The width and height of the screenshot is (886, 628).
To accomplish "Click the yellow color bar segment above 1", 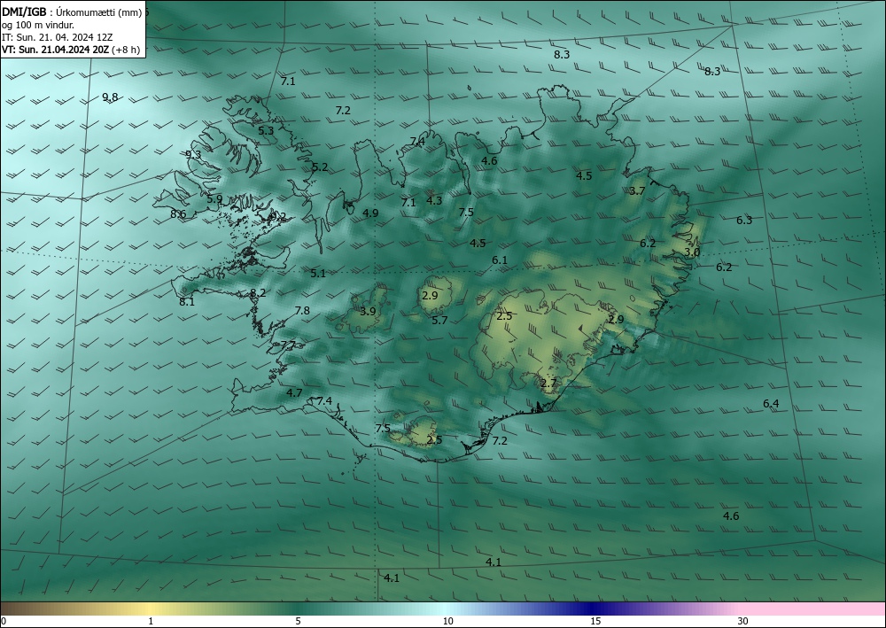I will tap(151, 609).
